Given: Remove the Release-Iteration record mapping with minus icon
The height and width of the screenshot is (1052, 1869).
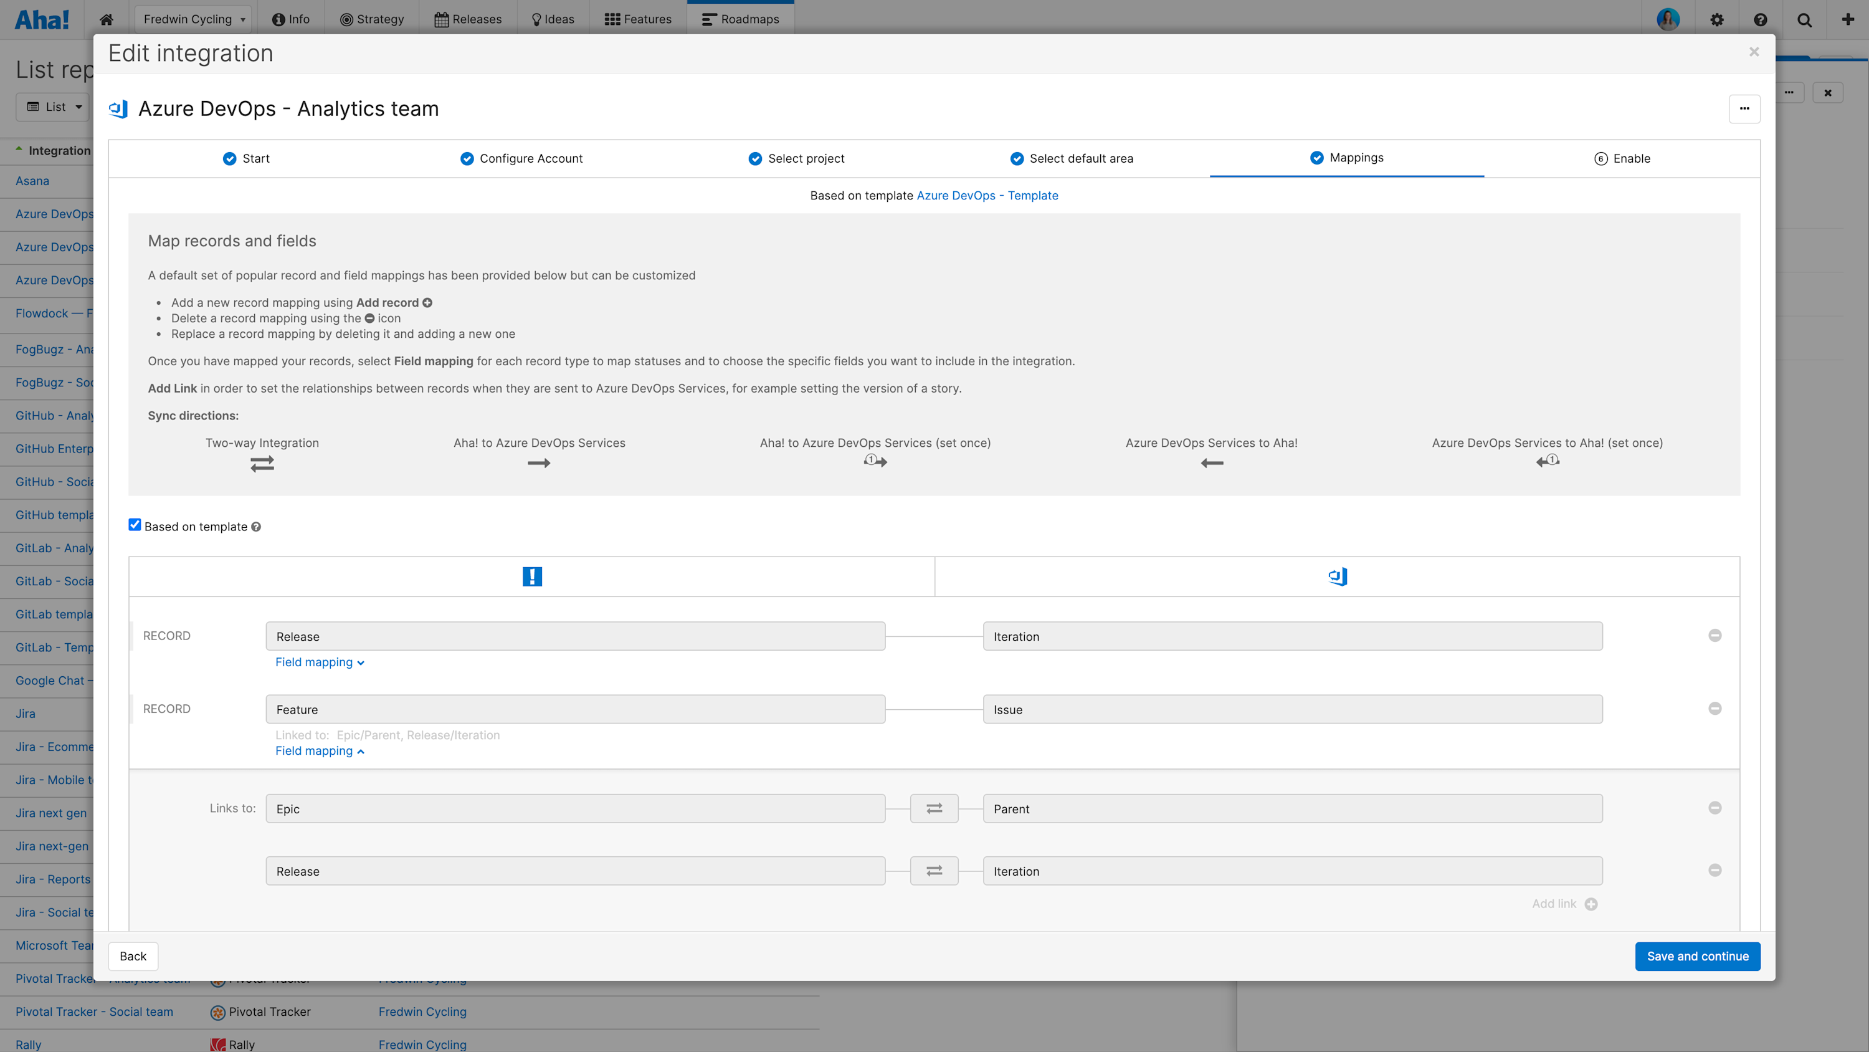Looking at the screenshot, I should pos(1714,635).
